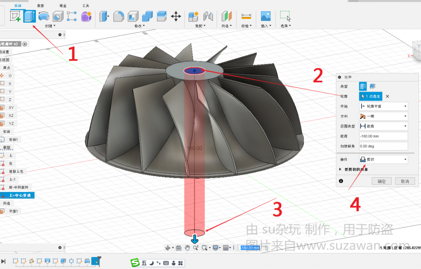Viewport: 421px width, 269px height.
Task: Select the New Component icon
Action: tap(193, 16)
